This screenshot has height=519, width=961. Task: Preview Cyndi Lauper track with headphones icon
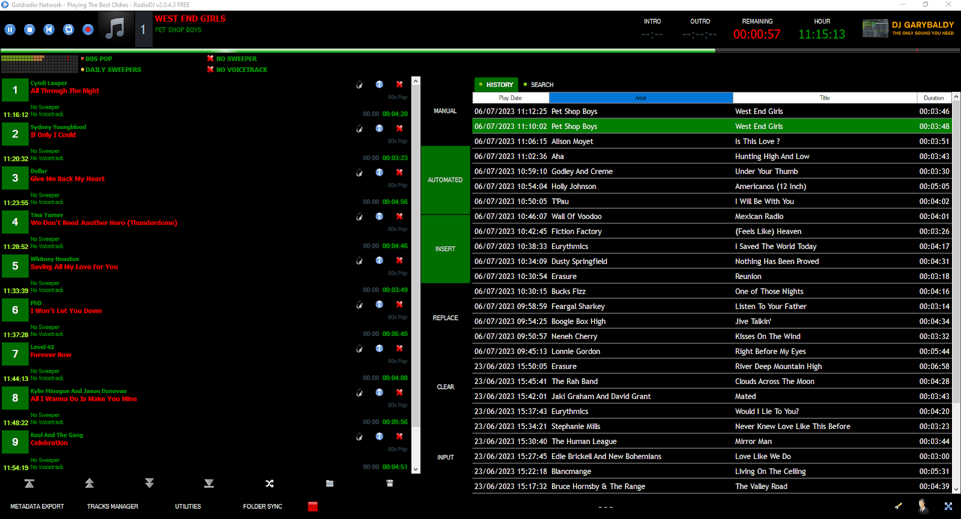pyautogui.click(x=359, y=85)
